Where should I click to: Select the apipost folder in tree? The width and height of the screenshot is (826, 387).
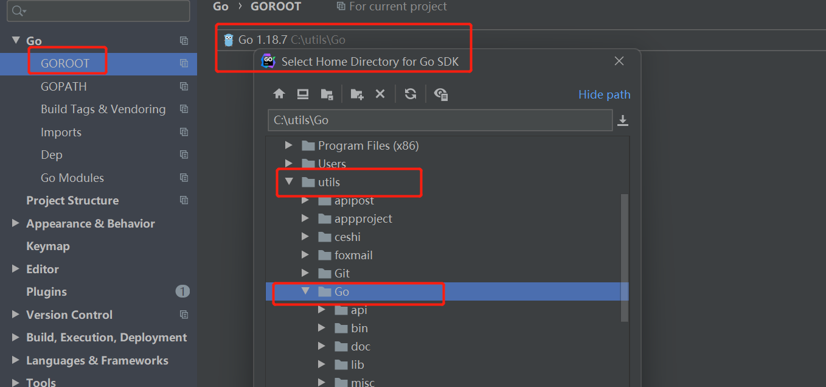(354, 200)
